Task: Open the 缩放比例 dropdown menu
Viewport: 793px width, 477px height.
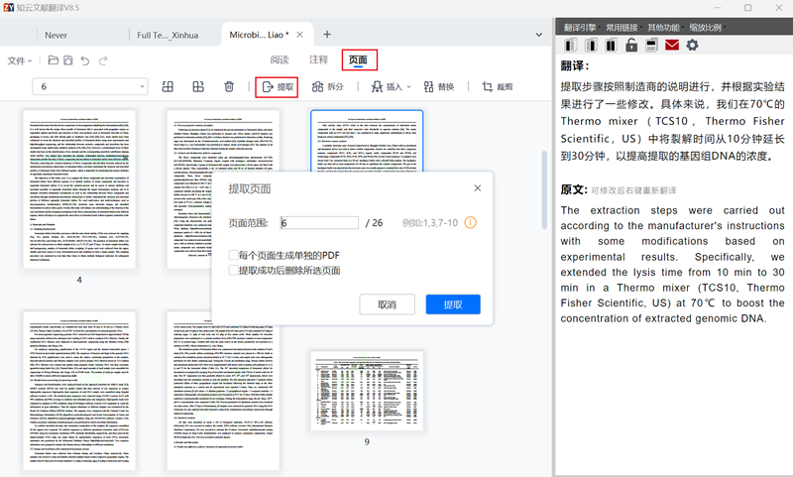Action: pyautogui.click(x=706, y=28)
